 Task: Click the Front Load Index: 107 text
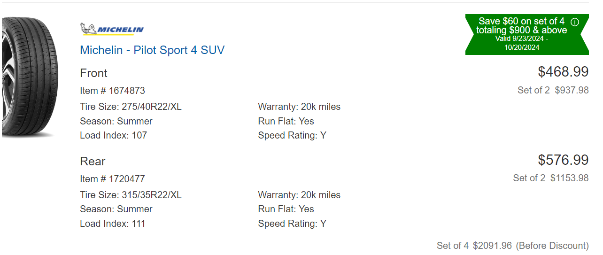click(114, 135)
